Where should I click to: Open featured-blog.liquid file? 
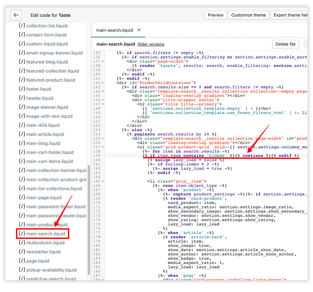pyautogui.click(x=43, y=62)
